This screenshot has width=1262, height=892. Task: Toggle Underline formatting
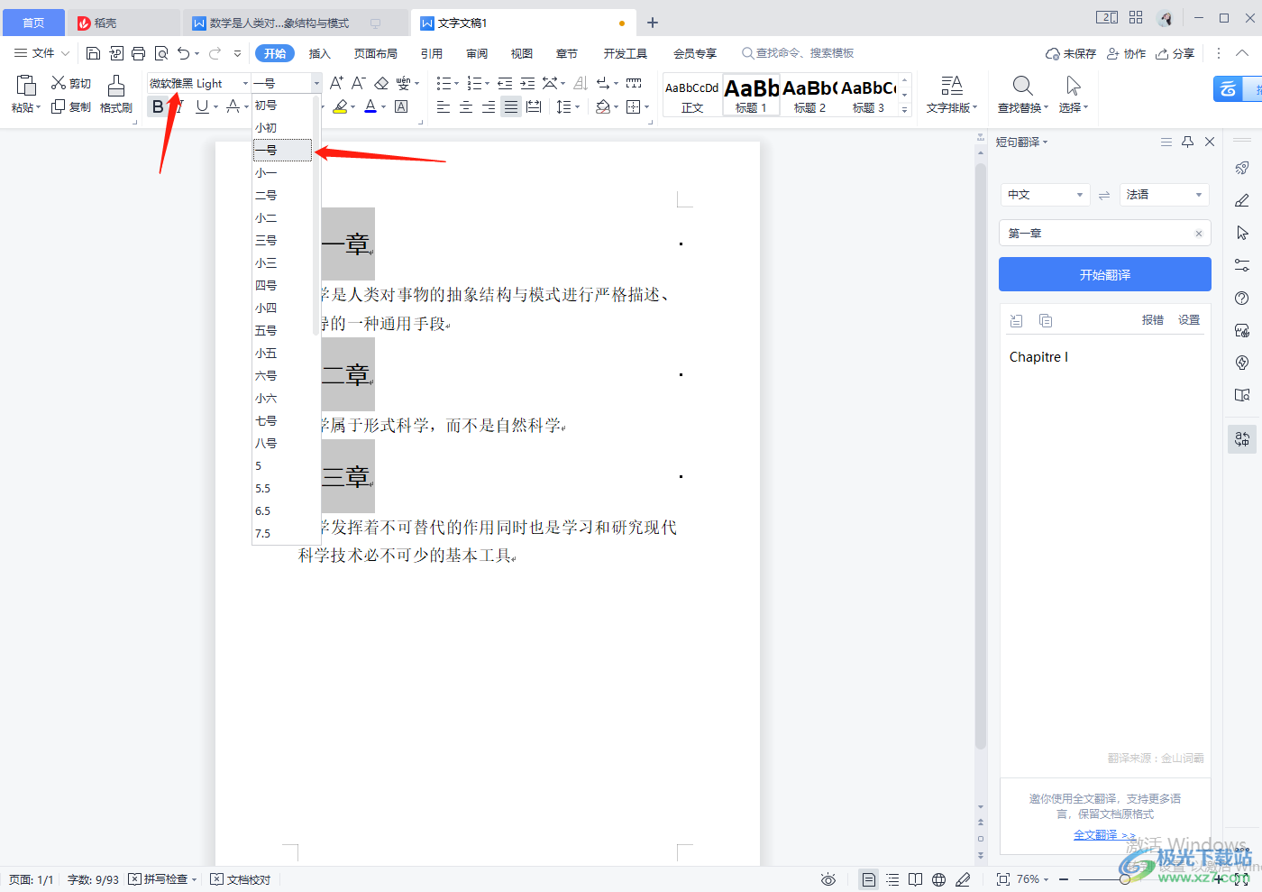point(202,106)
